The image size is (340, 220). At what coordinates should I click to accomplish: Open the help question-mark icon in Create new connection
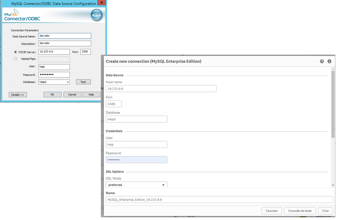tap(322, 61)
